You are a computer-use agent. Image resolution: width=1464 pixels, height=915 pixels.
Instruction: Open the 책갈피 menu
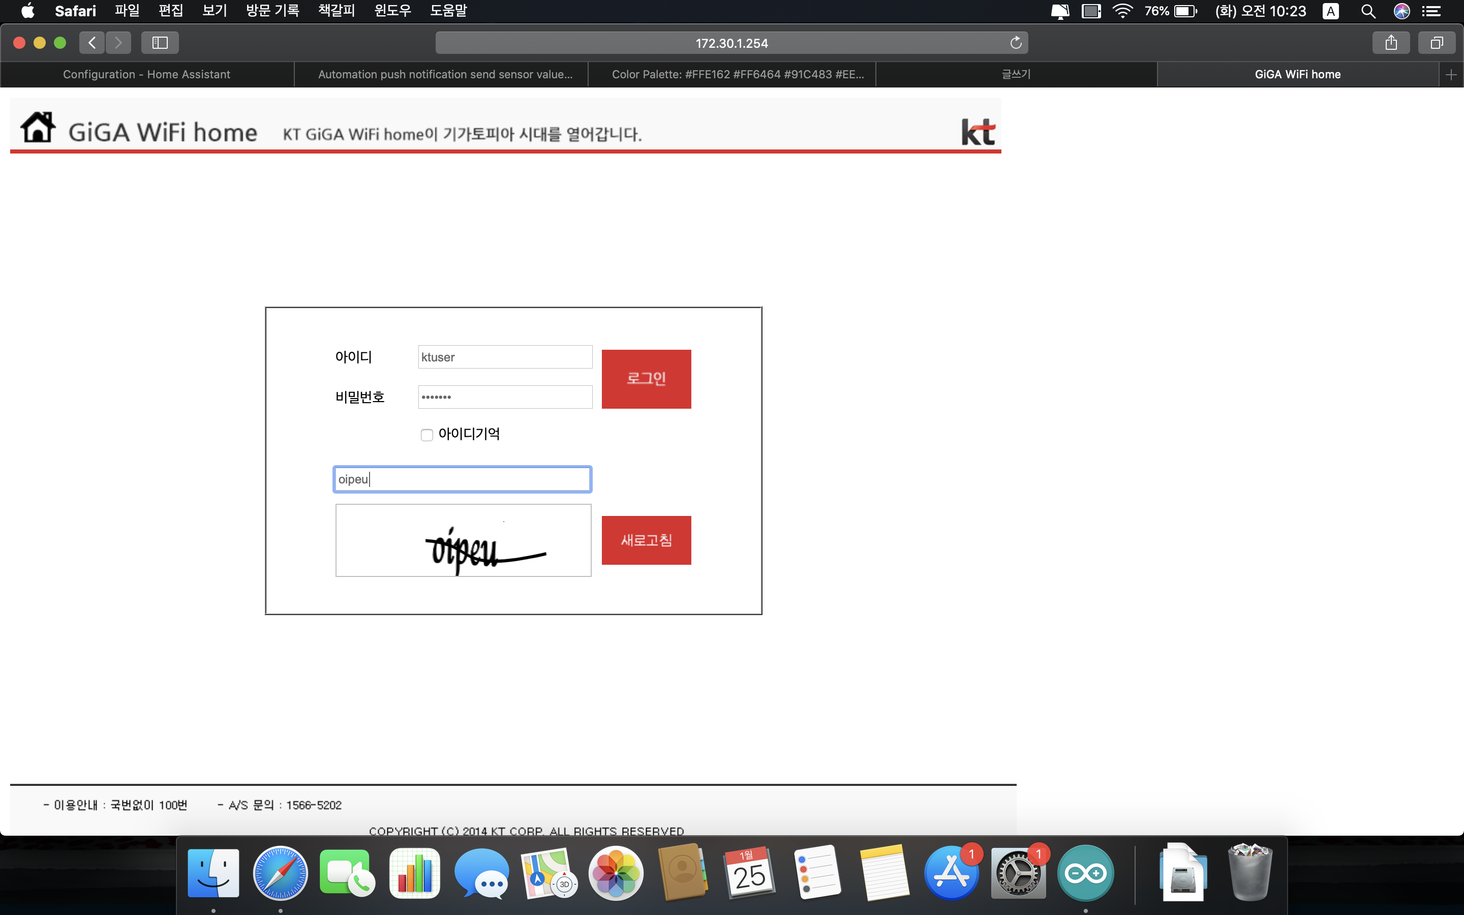337,11
